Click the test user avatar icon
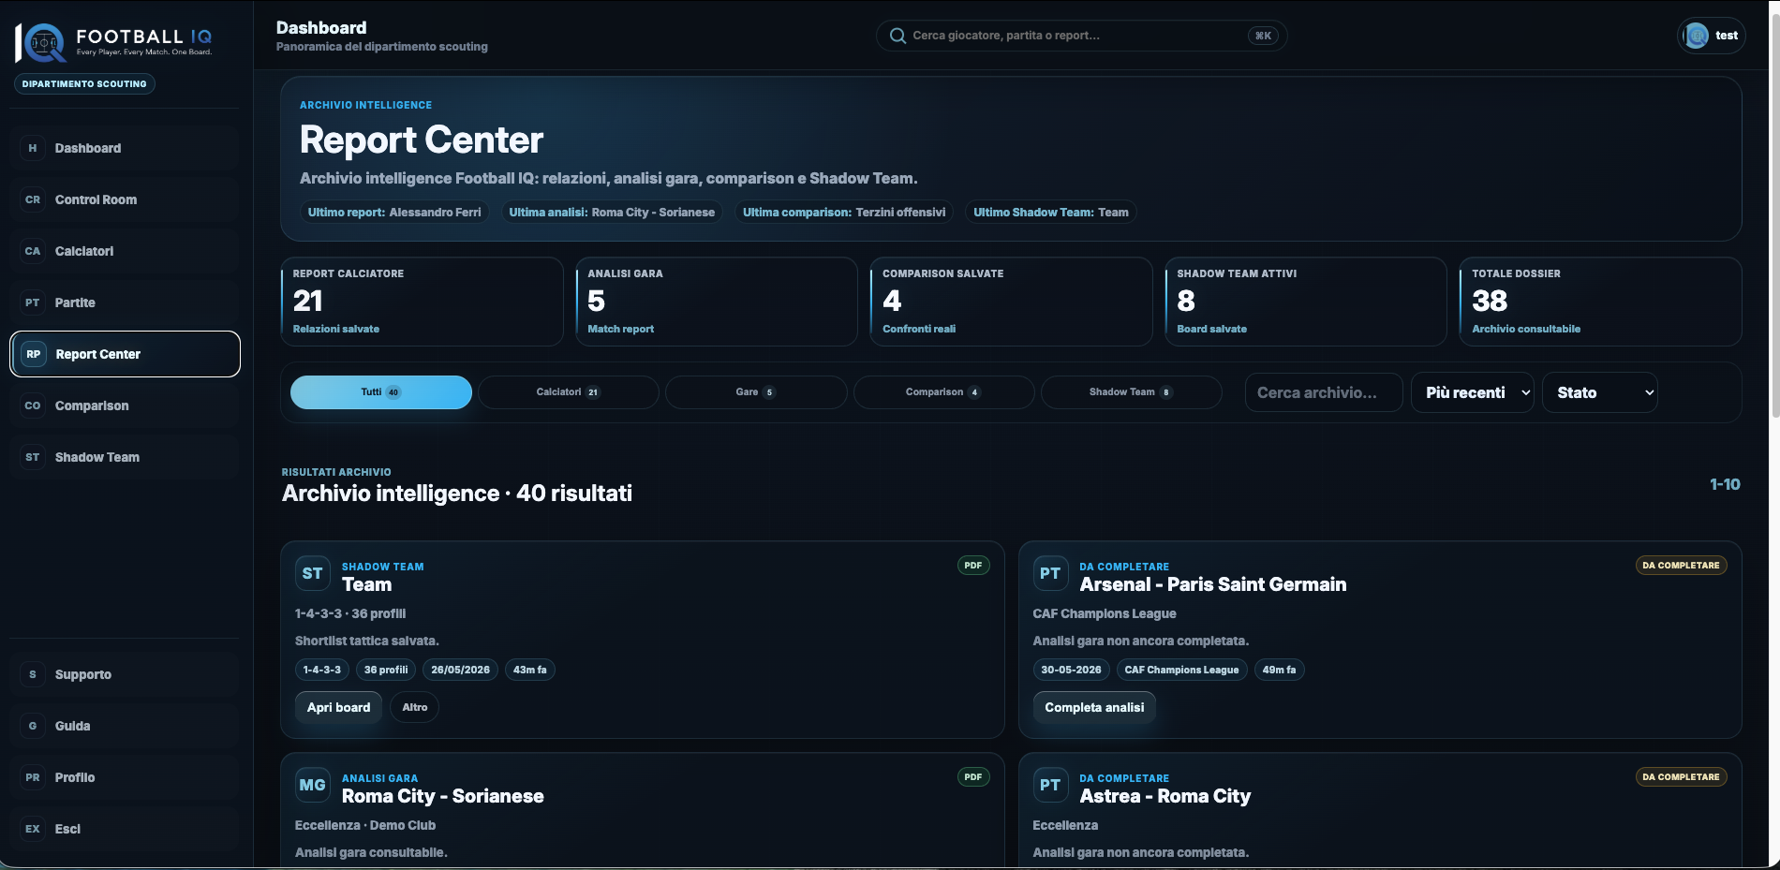This screenshot has width=1780, height=870. [1697, 36]
